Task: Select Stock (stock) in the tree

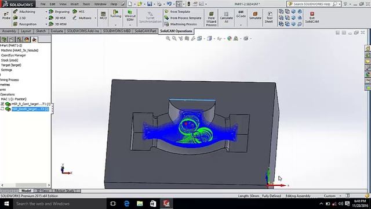Action: (x=9, y=60)
